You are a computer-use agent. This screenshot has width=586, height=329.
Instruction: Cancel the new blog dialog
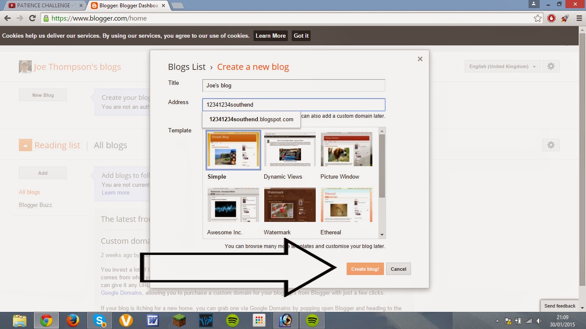coord(399,269)
